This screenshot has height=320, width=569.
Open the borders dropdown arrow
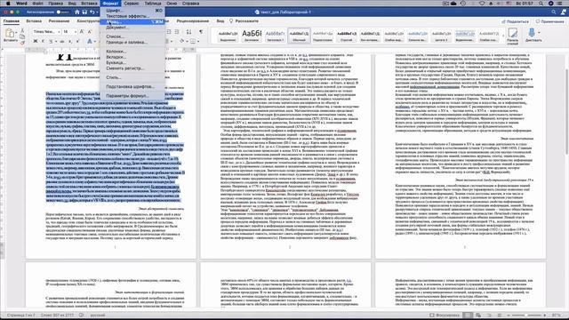[198, 42]
